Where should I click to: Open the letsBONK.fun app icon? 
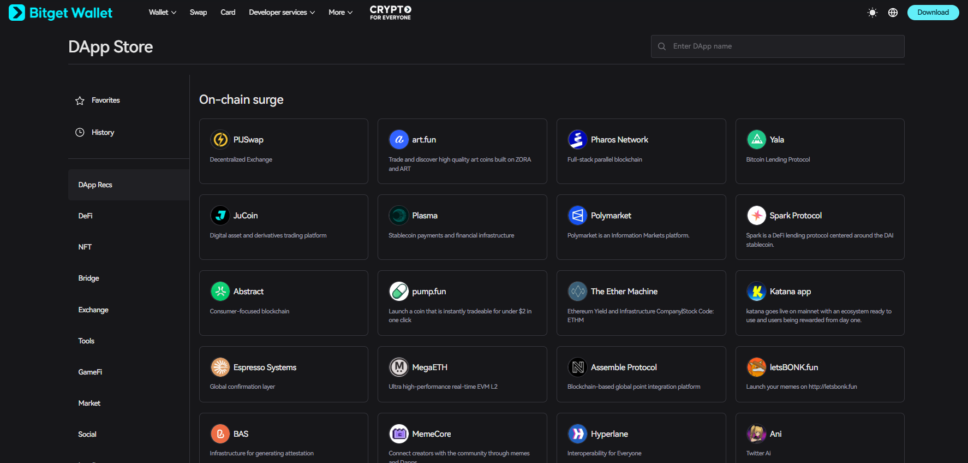tap(756, 367)
